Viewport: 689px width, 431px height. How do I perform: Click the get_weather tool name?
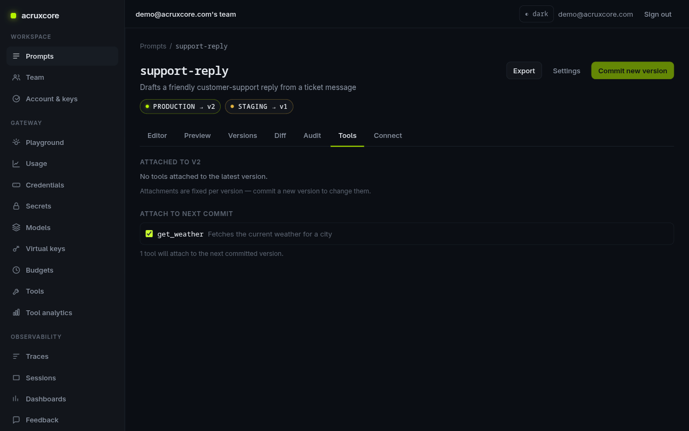click(180, 234)
